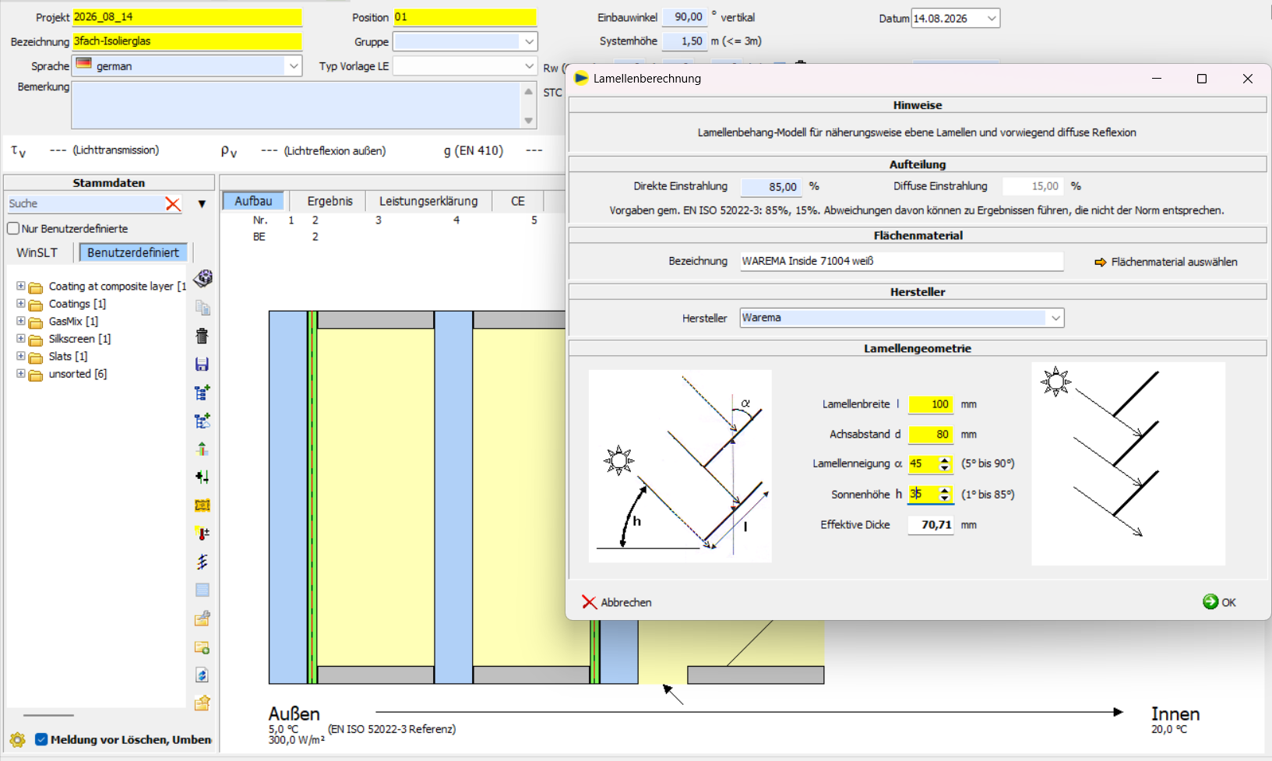Click the document refresh arrows icon

tap(203, 675)
